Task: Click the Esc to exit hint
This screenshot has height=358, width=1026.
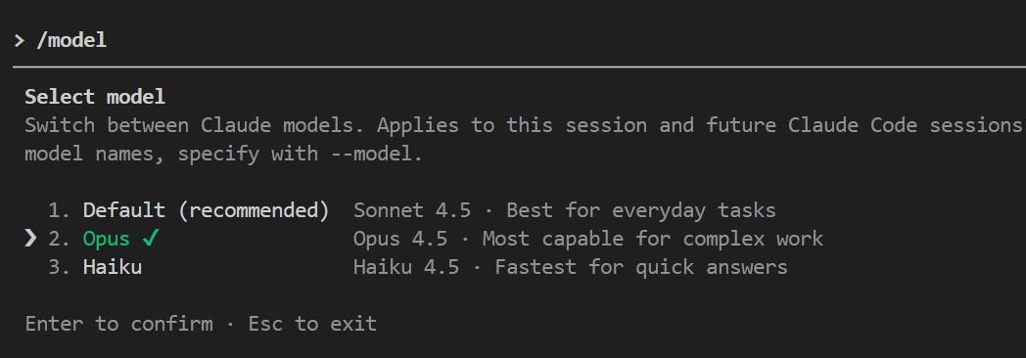Action: tap(312, 324)
